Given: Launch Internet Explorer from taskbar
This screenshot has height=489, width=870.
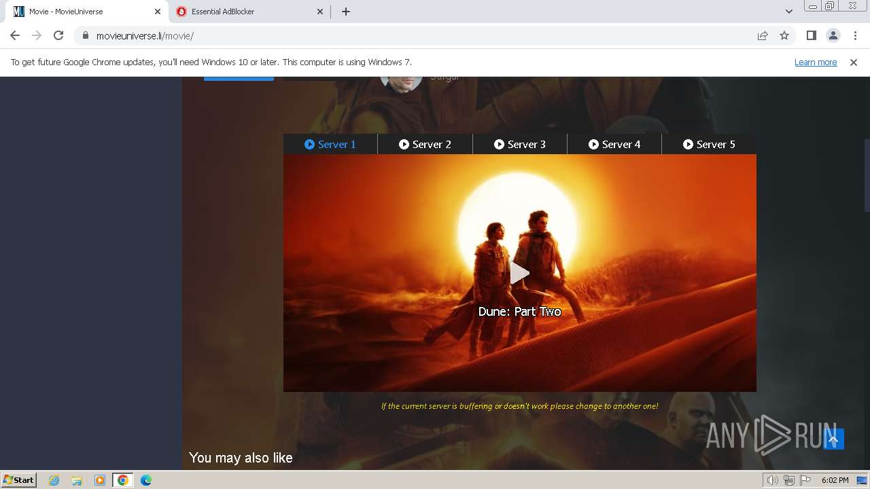Looking at the screenshot, I should point(54,480).
